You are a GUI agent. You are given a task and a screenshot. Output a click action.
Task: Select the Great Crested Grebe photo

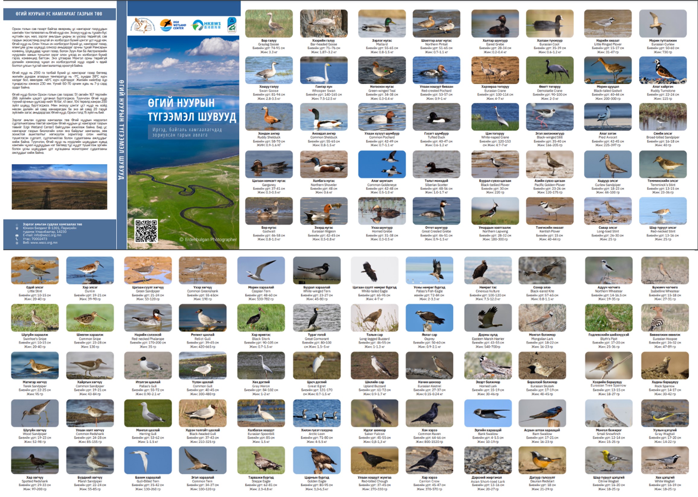coord(436,211)
